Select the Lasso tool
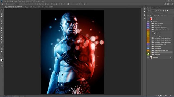Viewport: 174px width, 97px height. point(2,14)
